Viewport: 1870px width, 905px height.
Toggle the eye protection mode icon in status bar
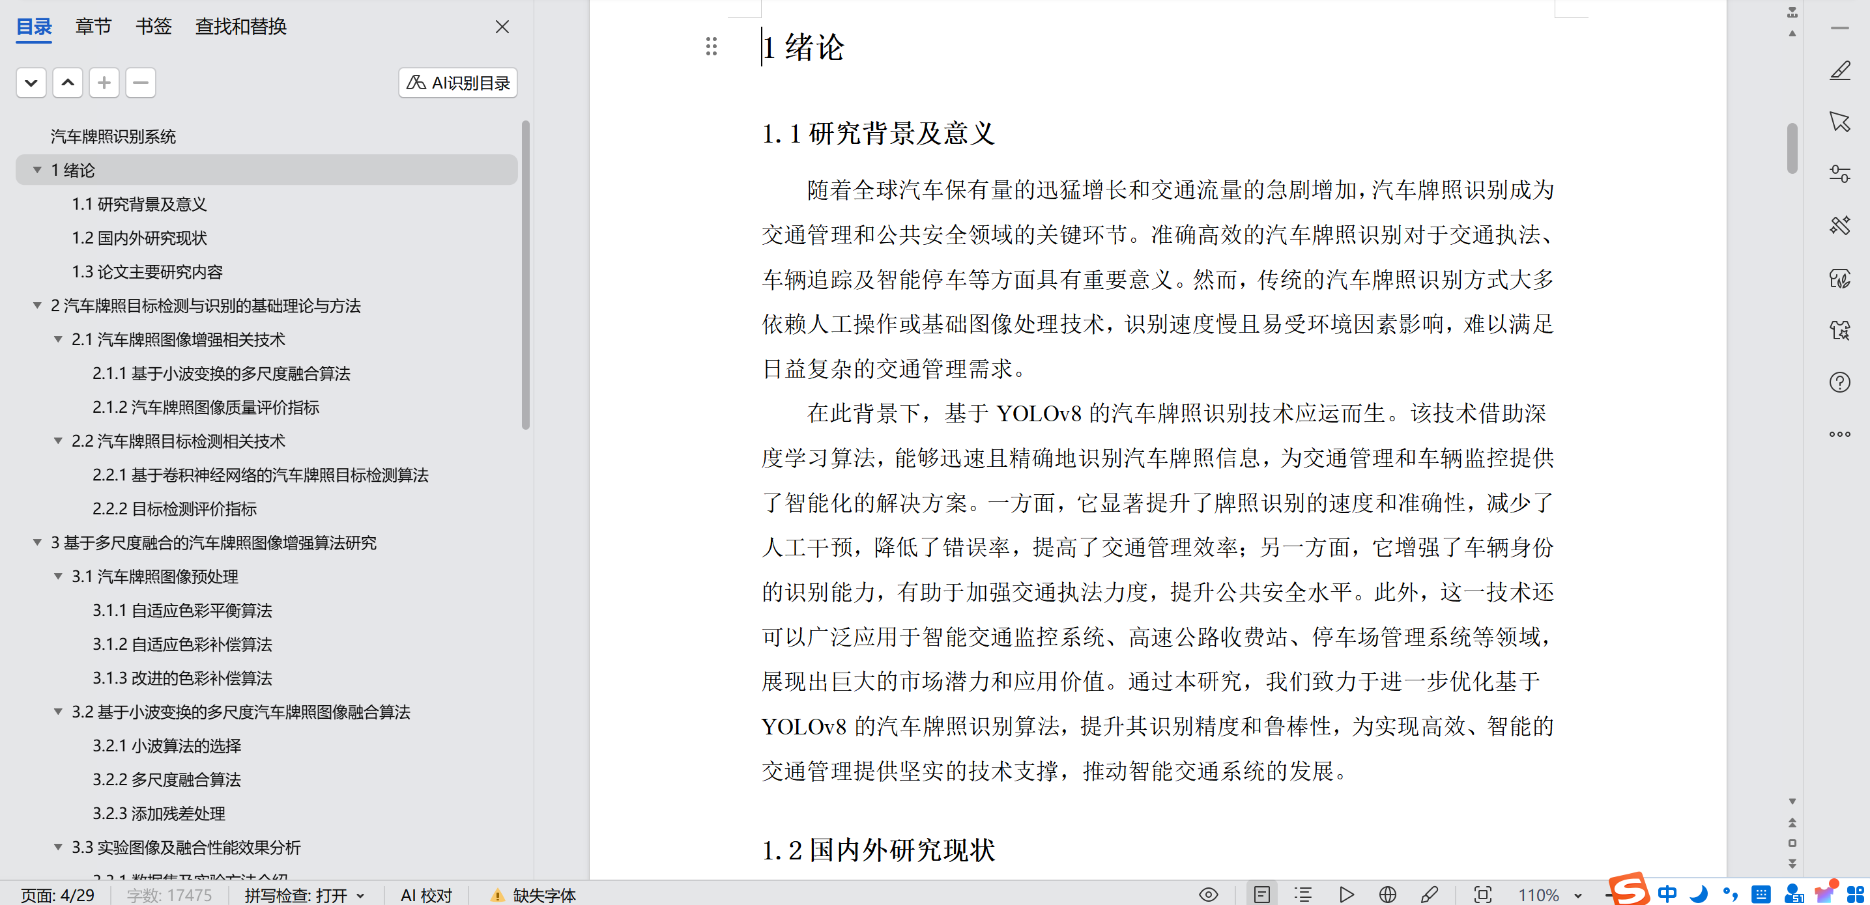[1208, 894]
